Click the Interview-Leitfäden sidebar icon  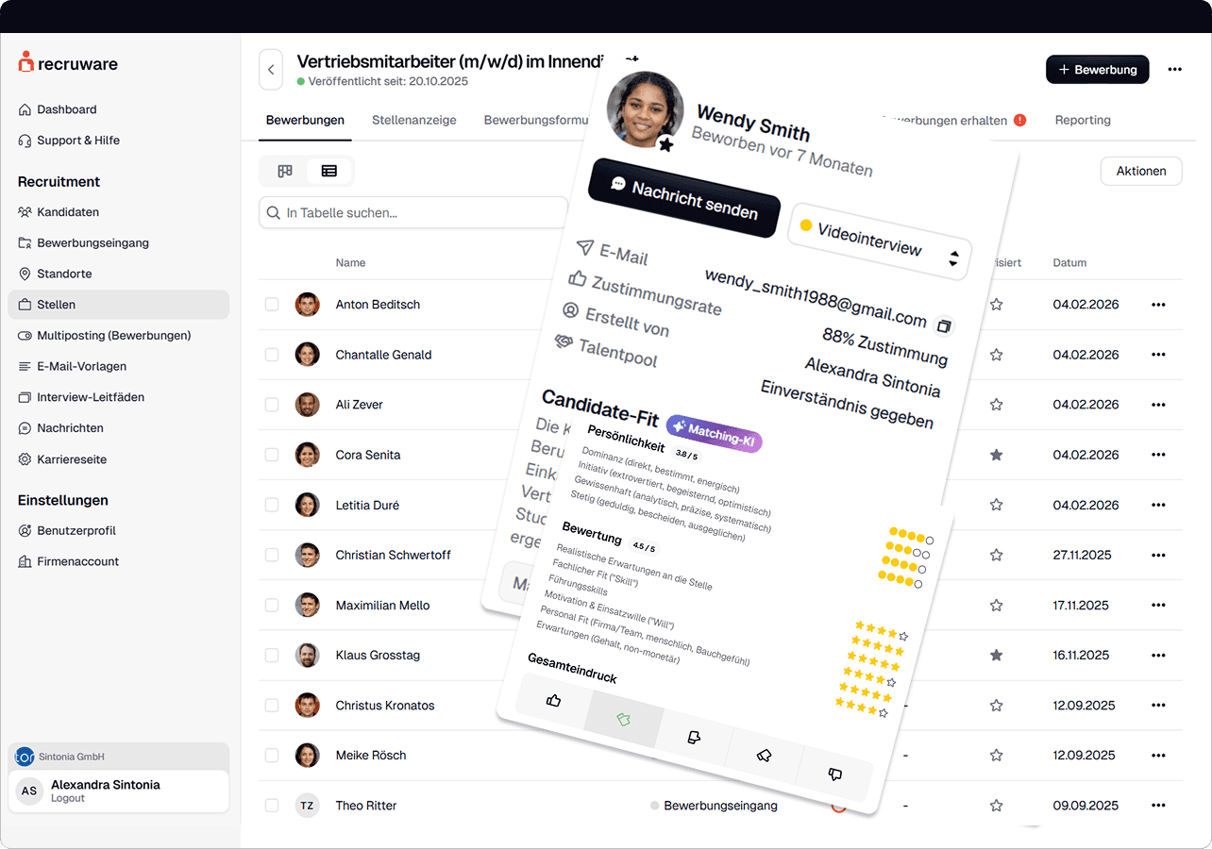[x=25, y=397]
